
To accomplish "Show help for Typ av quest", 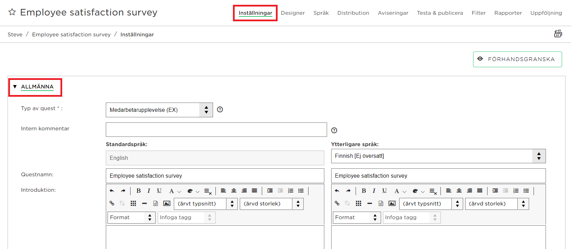I will pos(220,109).
